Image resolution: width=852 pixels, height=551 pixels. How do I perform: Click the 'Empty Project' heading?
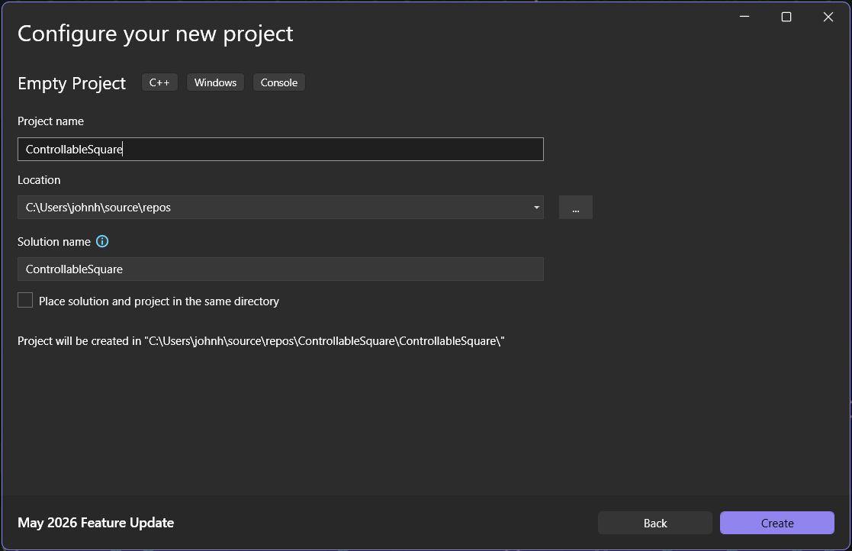pyautogui.click(x=72, y=83)
